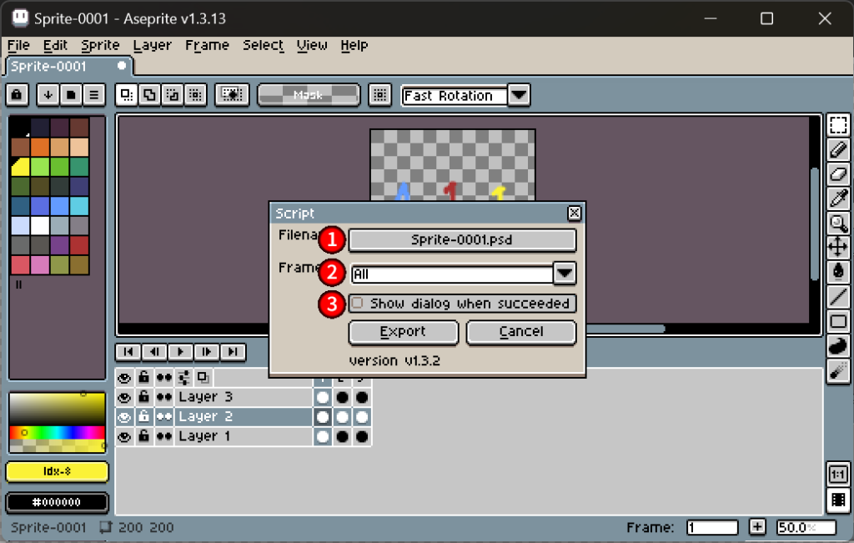This screenshot has height=543, width=854.
Task: Click the sort palette arrow icon
Action: tap(48, 95)
